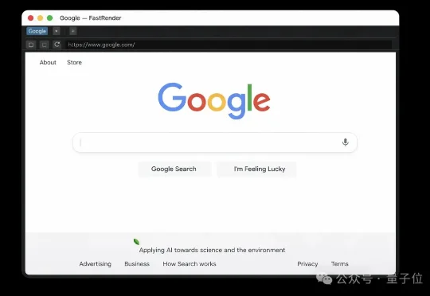430x296 pixels.
Task: Click the I'm Feeling Lucky button
Action: point(260,169)
